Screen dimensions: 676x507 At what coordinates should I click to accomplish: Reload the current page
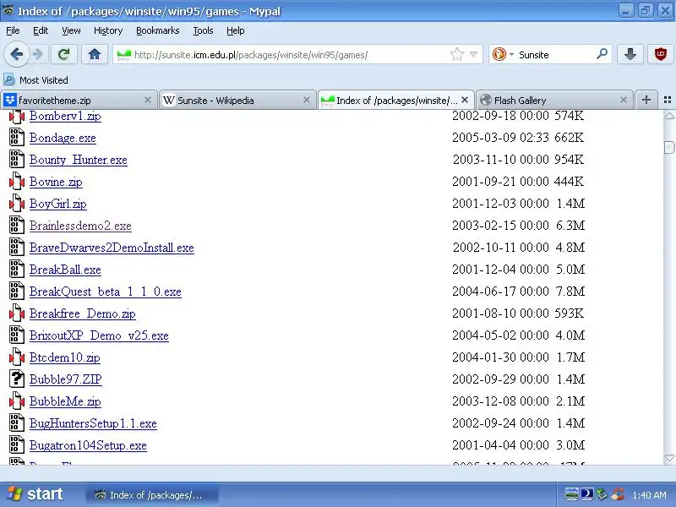point(64,54)
